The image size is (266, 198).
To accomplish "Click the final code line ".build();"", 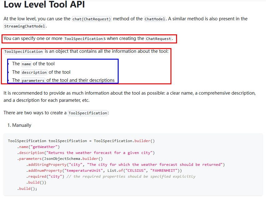I will click(27, 189).
